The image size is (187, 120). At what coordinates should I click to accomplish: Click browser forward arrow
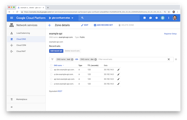[13, 12]
